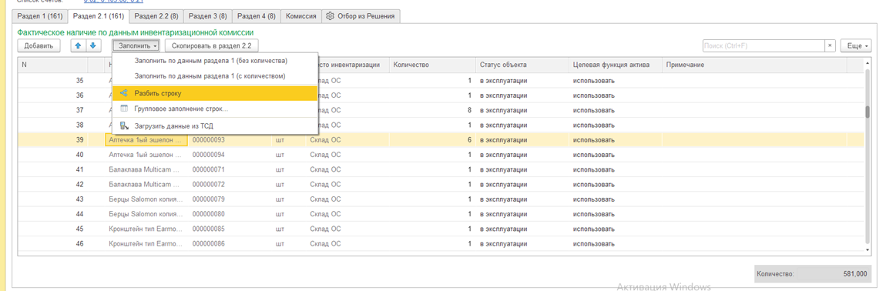Switch to the Раздел 2.1 (161) tab
The image size is (886, 291).
(99, 16)
